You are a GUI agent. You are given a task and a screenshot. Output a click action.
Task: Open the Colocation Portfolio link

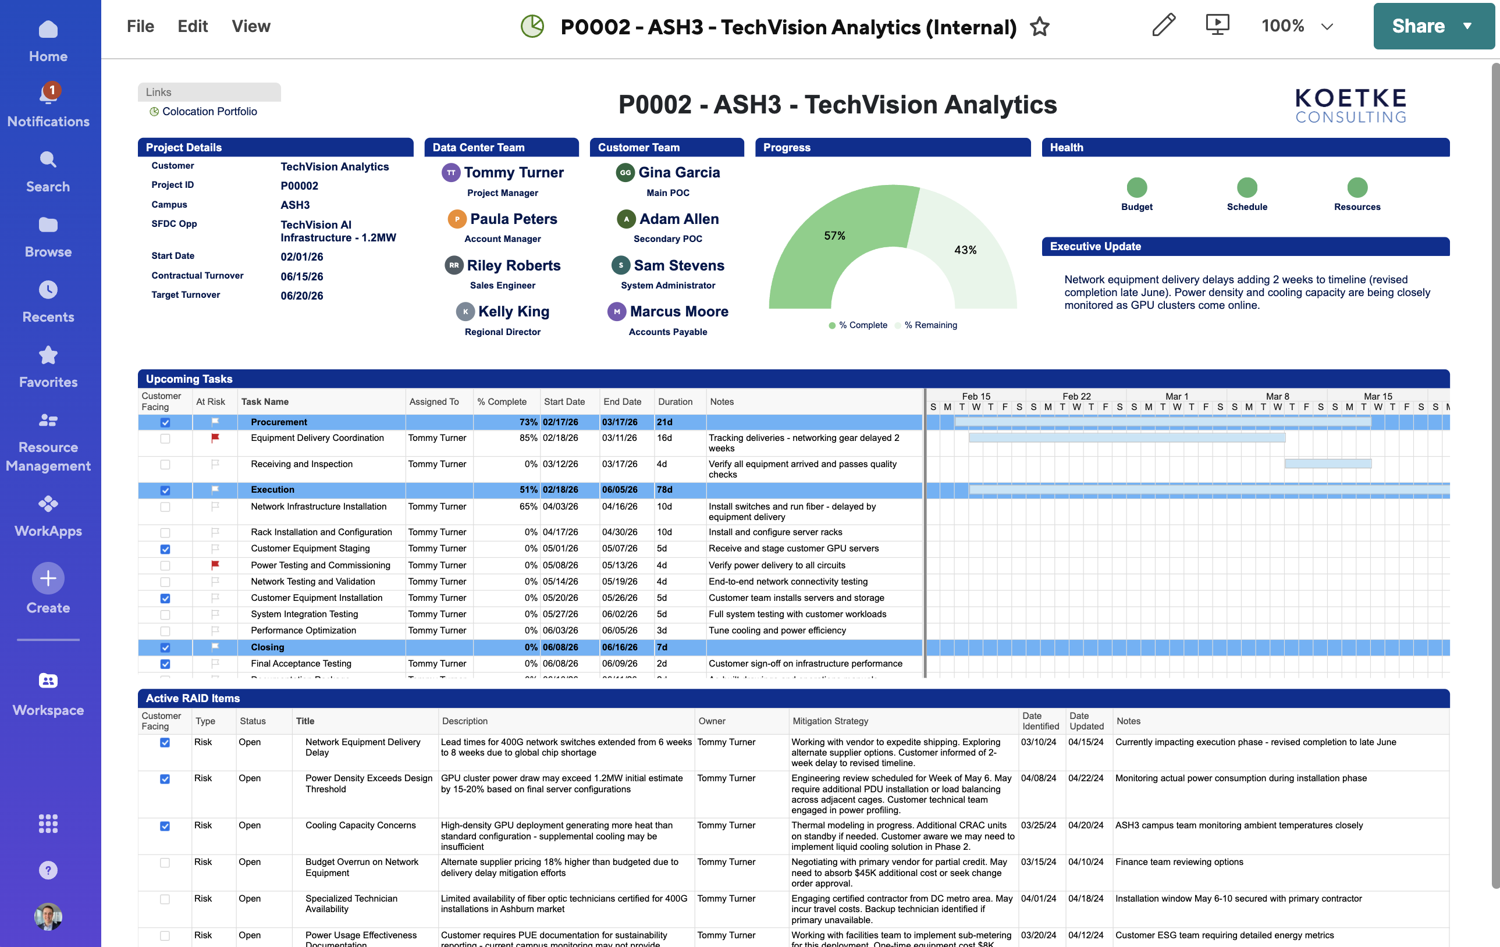209,112
